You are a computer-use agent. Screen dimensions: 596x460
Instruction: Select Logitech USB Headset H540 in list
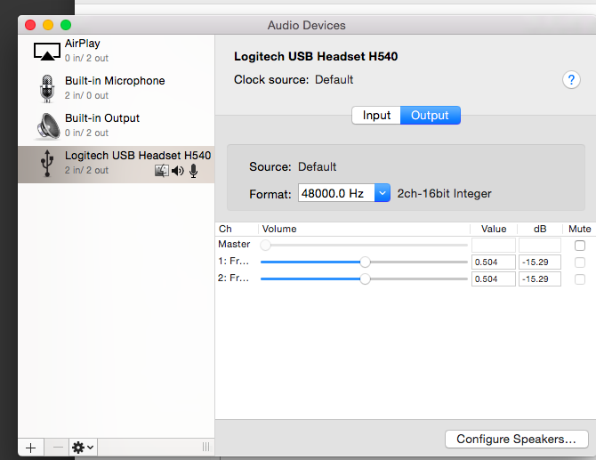point(117,165)
